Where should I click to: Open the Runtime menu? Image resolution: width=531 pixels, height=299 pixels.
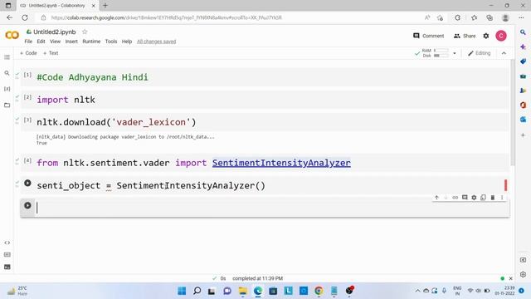(91, 42)
